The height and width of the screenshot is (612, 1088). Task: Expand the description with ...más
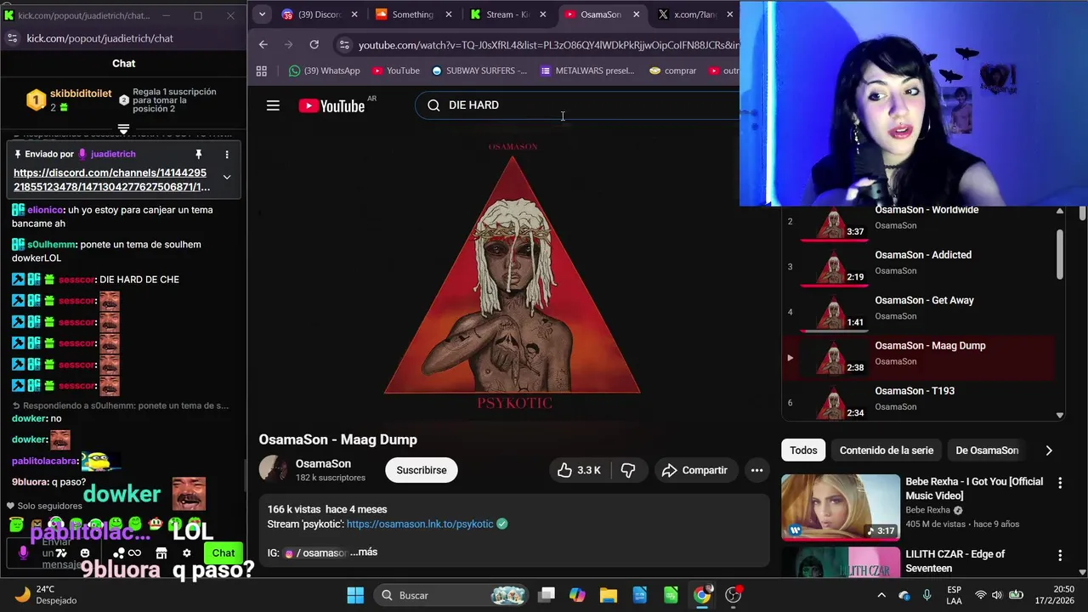(x=364, y=552)
